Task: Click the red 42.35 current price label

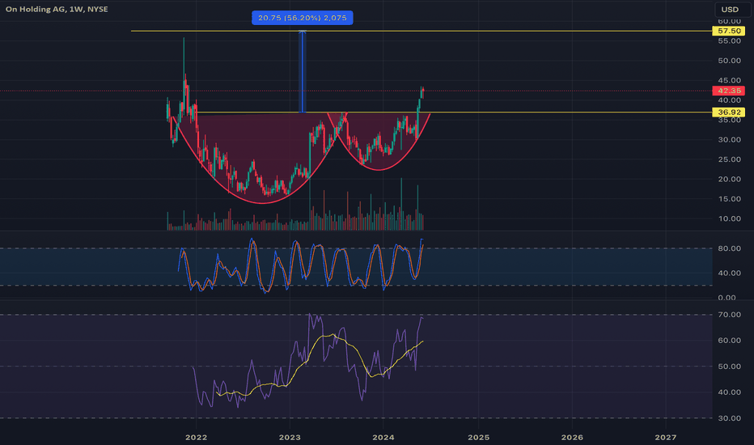Action: tap(728, 91)
